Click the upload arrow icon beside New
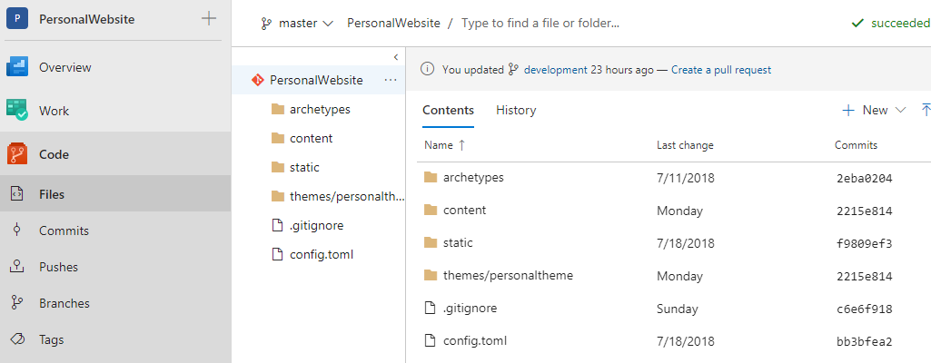This screenshot has height=363, width=931. pyautogui.click(x=925, y=110)
